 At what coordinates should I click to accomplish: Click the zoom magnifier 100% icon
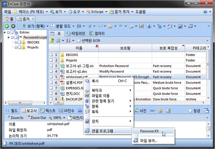click(x=50, y=118)
